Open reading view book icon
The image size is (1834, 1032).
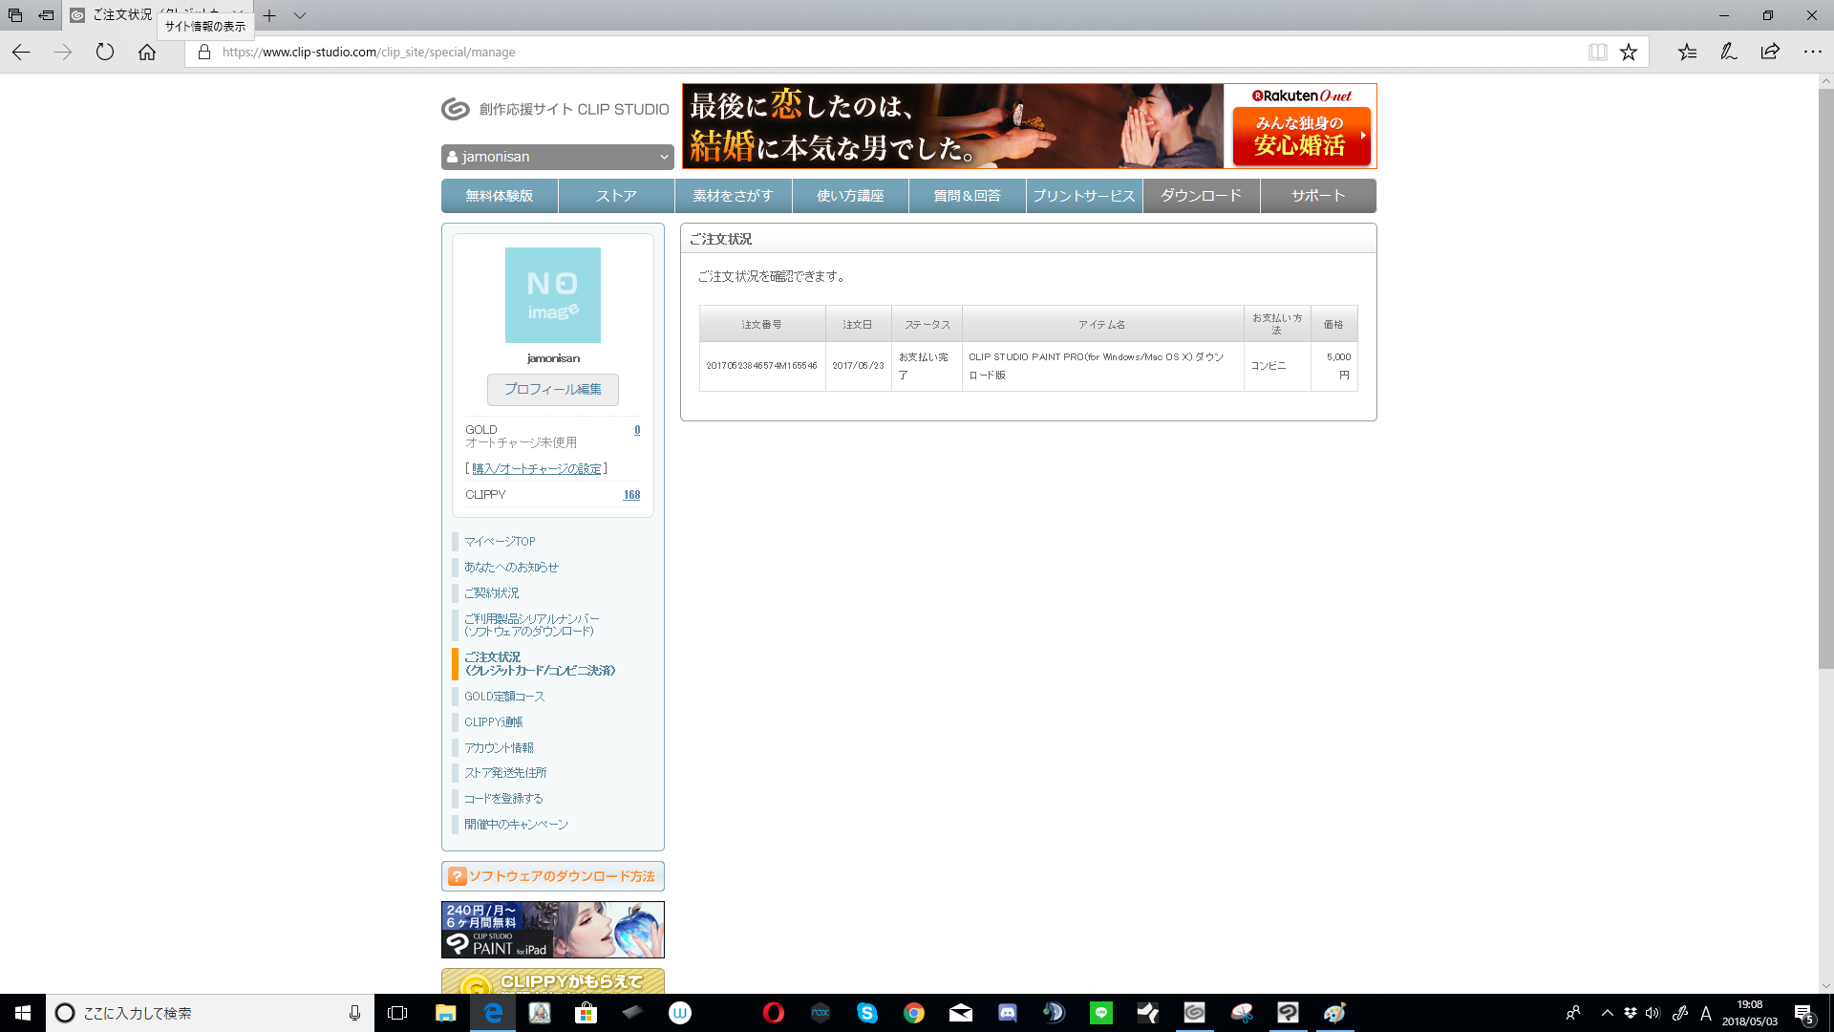(1597, 53)
